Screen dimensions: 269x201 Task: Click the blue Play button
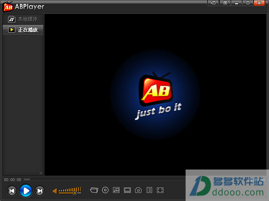tap(26, 191)
